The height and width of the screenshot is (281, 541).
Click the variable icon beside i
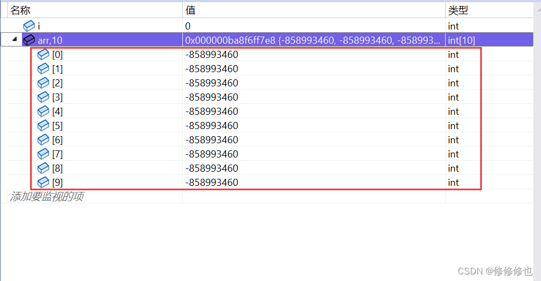pos(29,26)
